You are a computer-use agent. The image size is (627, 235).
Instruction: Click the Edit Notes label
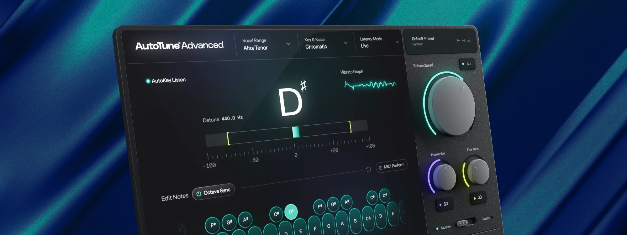pyautogui.click(x=175, y=197)
